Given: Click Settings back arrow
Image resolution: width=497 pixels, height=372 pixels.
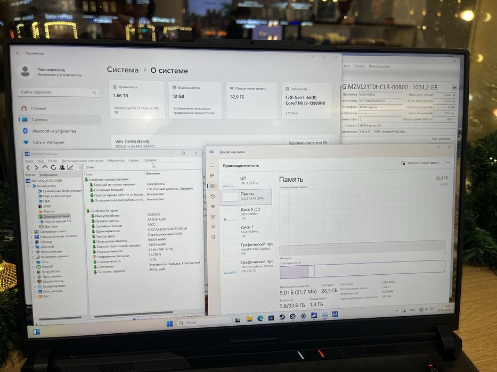Looking at the screenshot, I should pos(18,53).
